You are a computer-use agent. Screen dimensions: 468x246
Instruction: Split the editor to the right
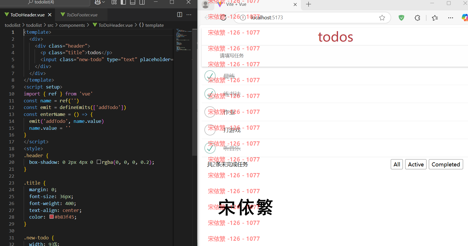click(180, 15)
